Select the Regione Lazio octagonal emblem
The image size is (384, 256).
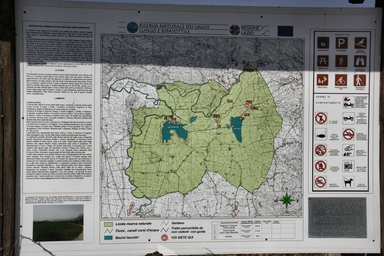(235, 30)
